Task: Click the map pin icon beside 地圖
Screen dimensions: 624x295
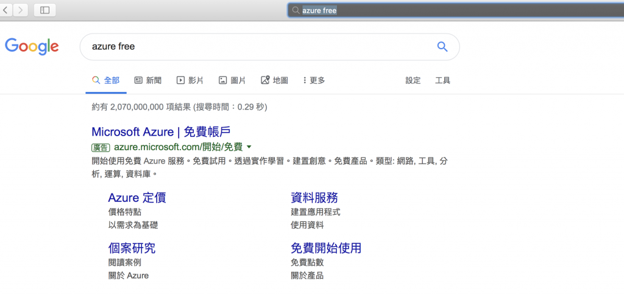Action: pyautogui.click(x=266, y=80)
